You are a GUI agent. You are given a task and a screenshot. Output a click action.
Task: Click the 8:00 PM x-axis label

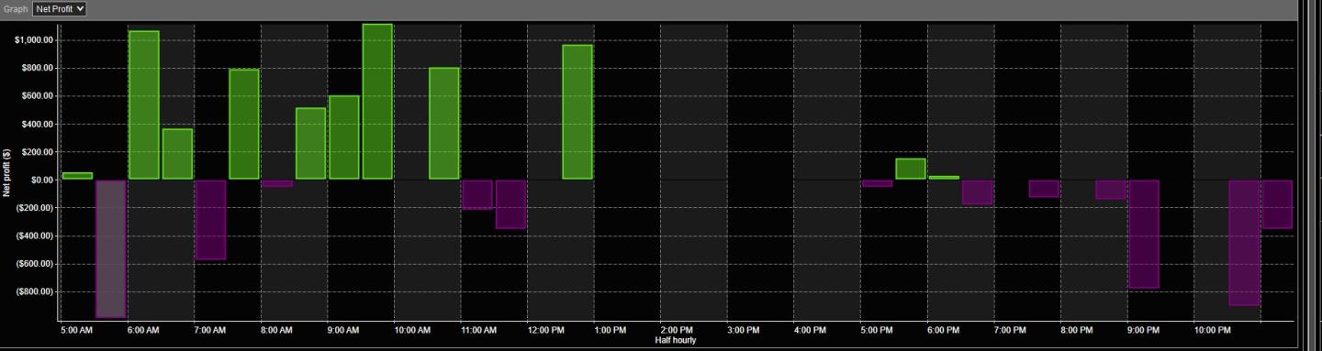coord(1077,329)
